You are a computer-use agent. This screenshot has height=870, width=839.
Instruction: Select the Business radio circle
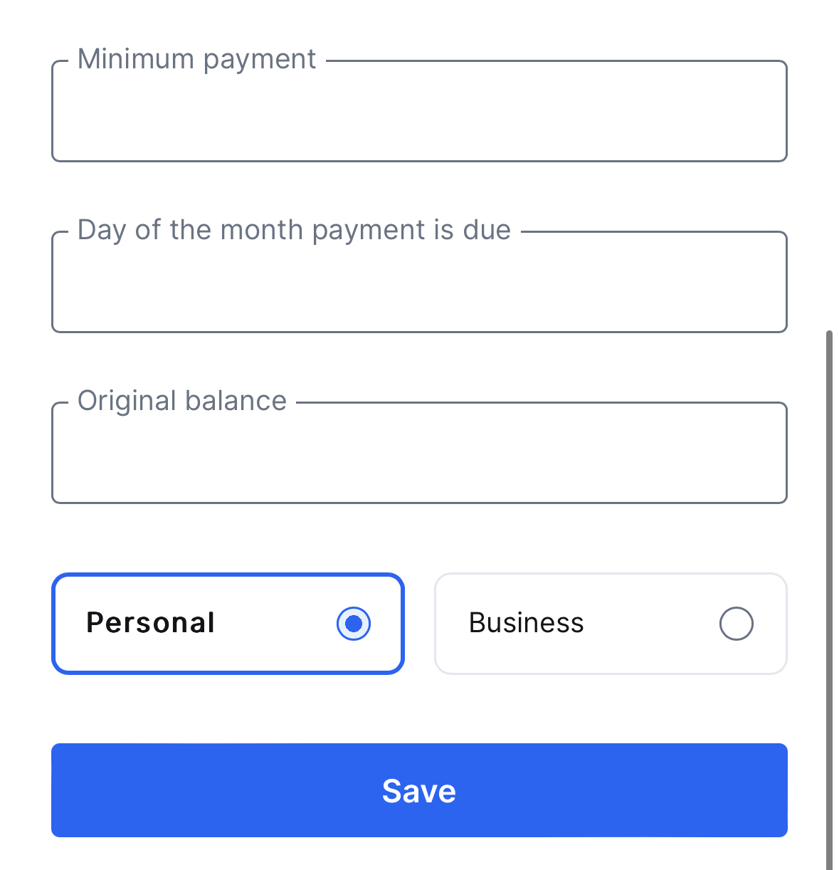pos(736,624)
